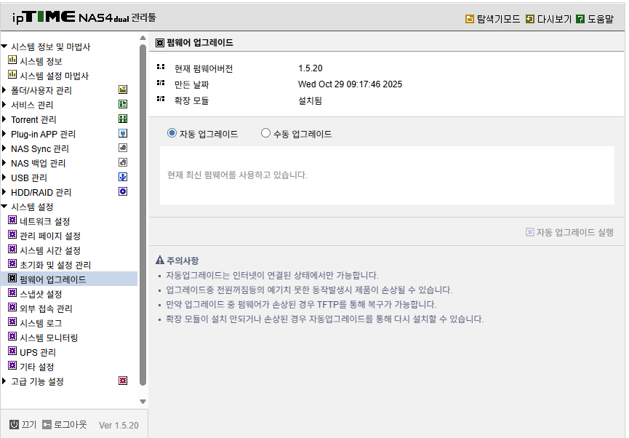Click the sidebar scrollbar thumb
This screenshot has width=629, height=438.
[143, 215]
